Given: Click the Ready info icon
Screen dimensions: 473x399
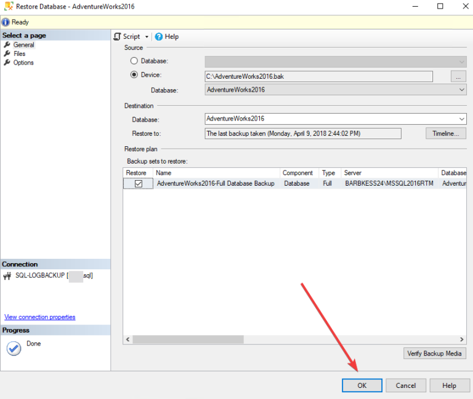Looking at the screenshot, I should pos(6,22).
